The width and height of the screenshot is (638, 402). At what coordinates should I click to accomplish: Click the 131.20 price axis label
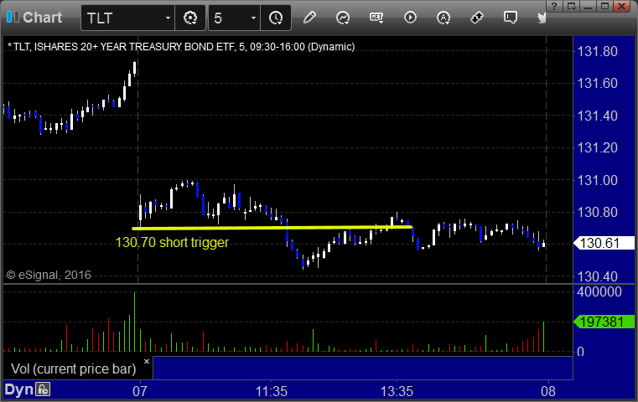click(597, 147)
